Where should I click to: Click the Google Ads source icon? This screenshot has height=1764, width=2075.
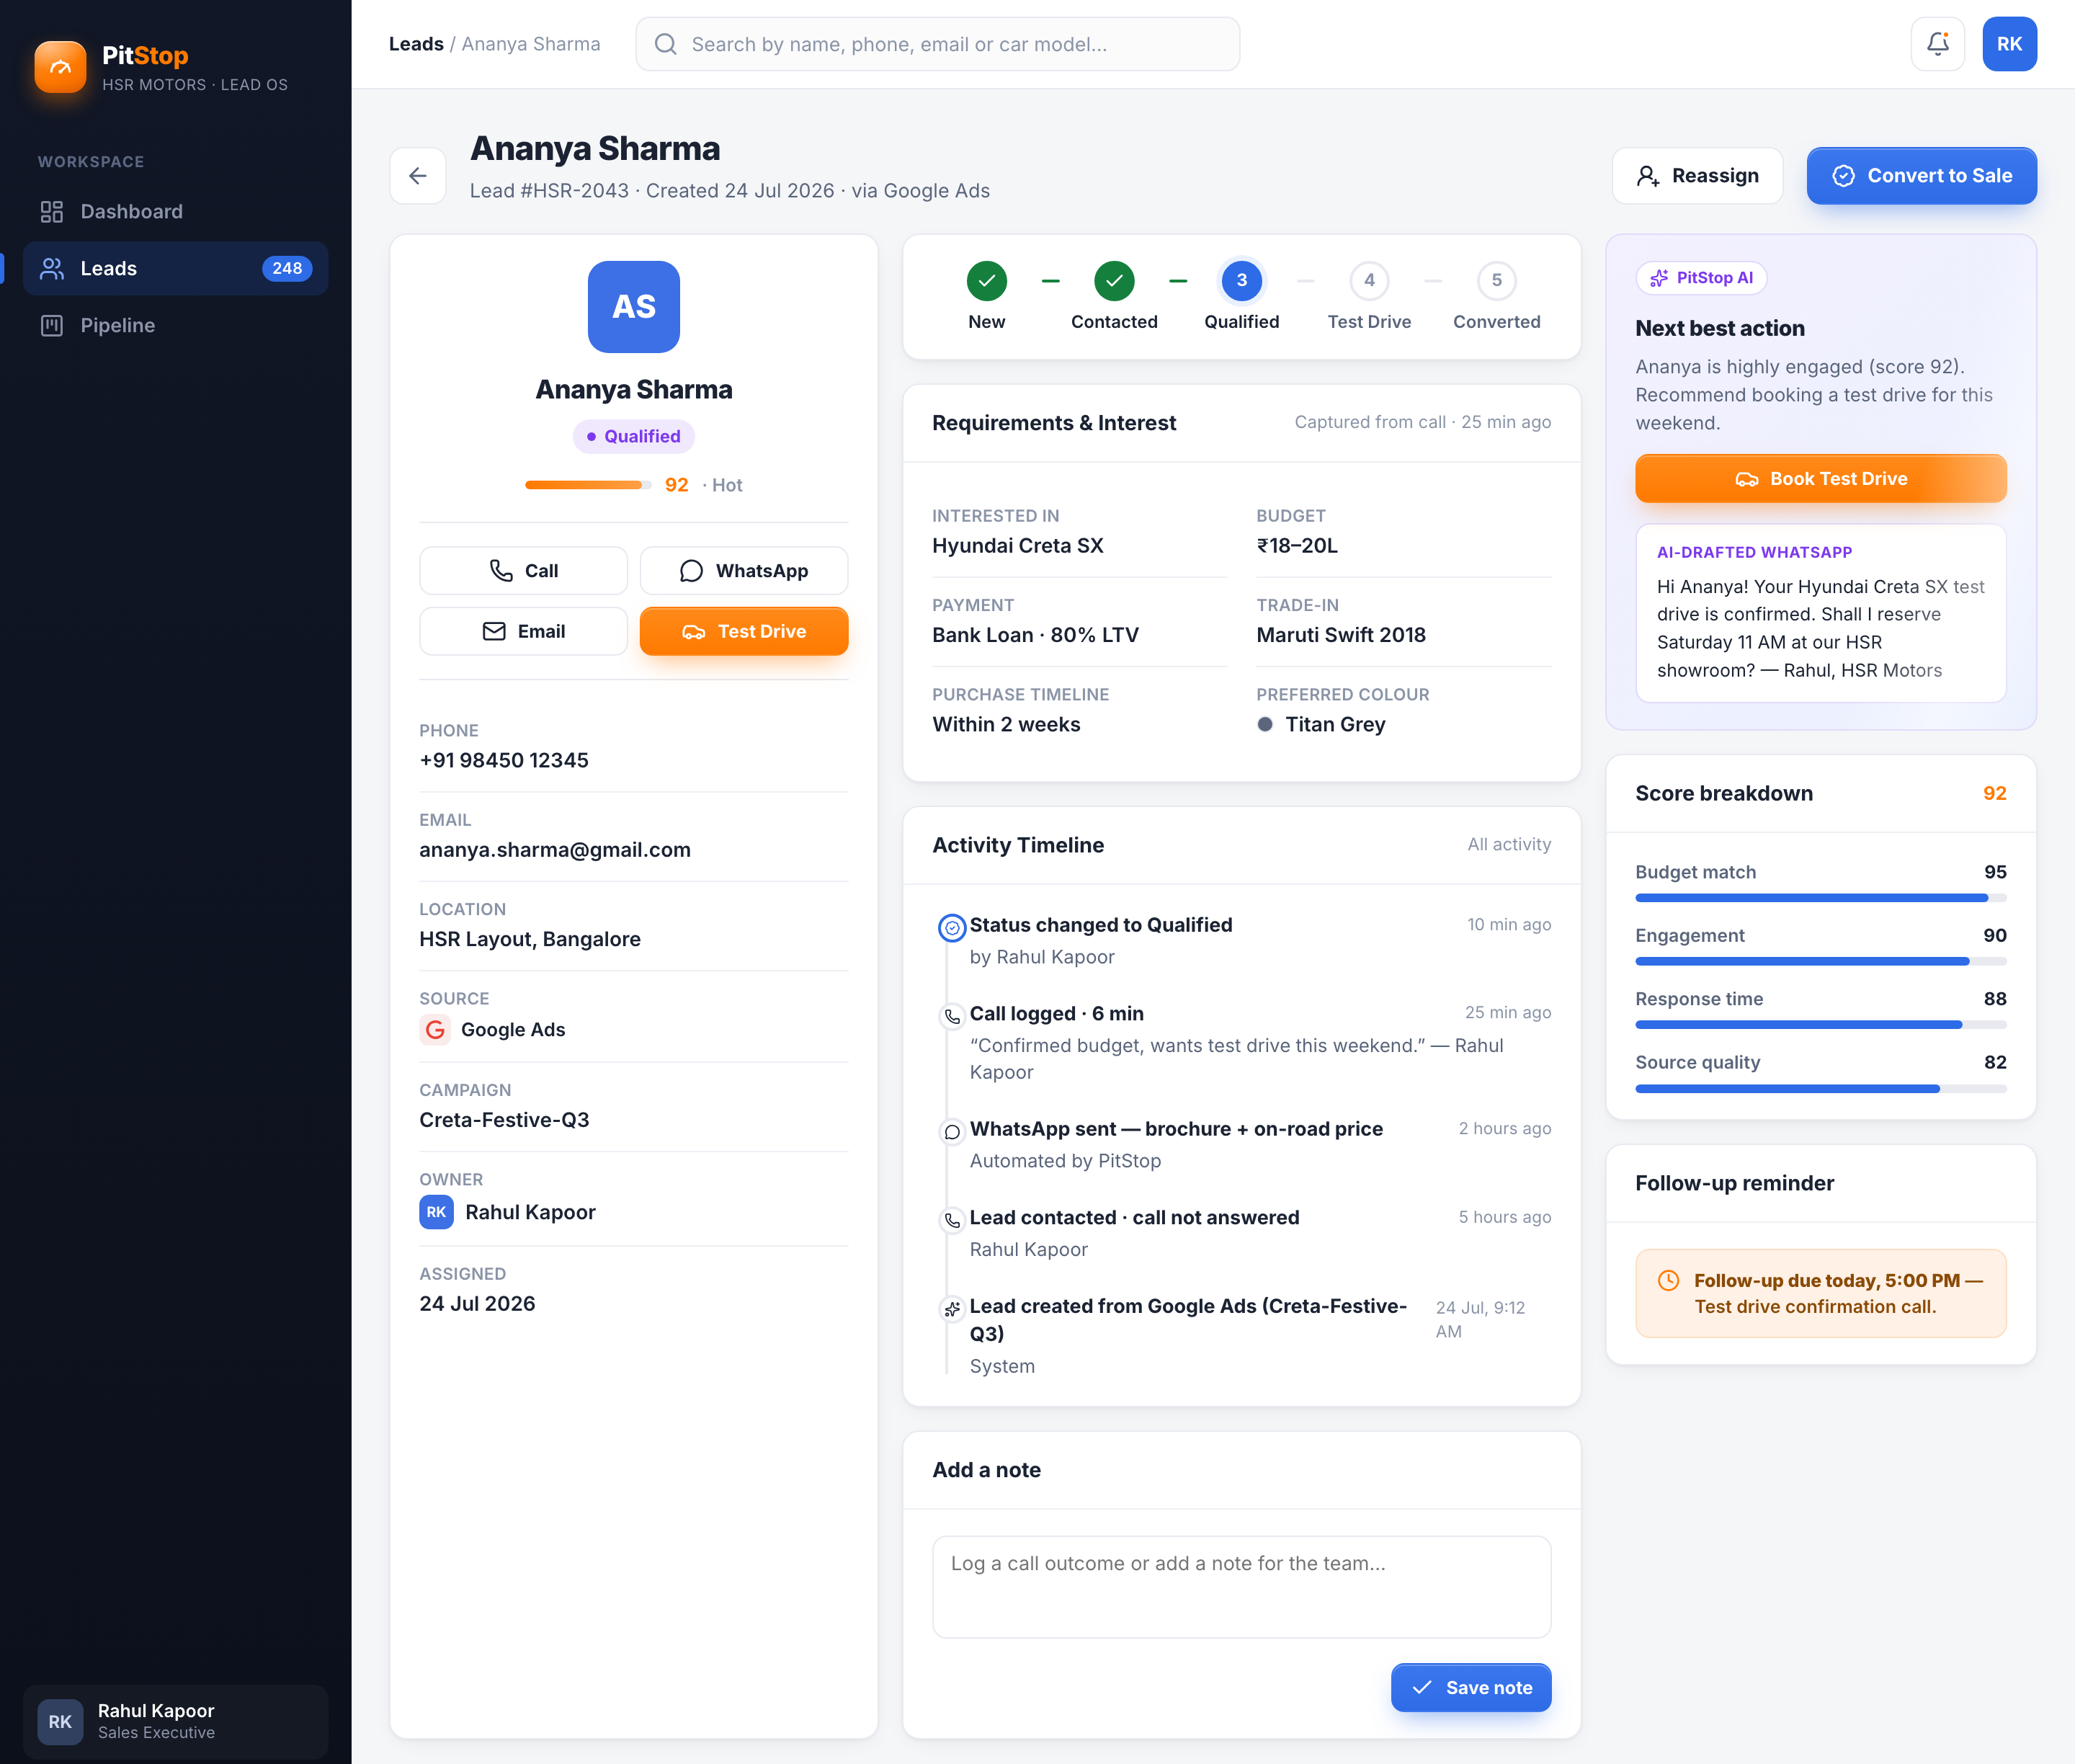point(435,1029)
